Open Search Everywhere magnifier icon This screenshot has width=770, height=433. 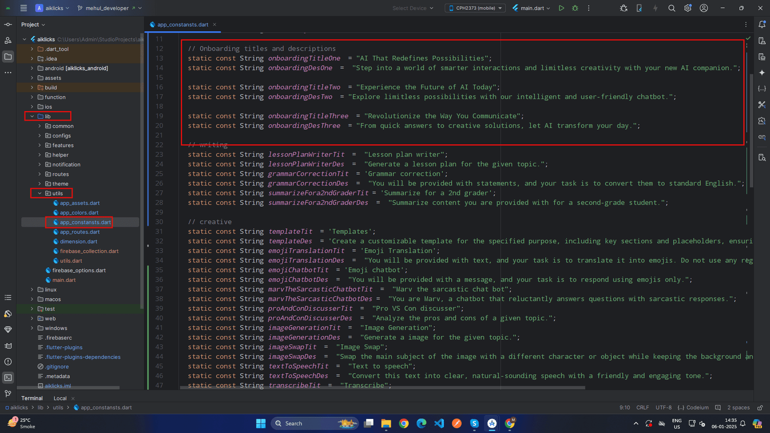(672, 8)
